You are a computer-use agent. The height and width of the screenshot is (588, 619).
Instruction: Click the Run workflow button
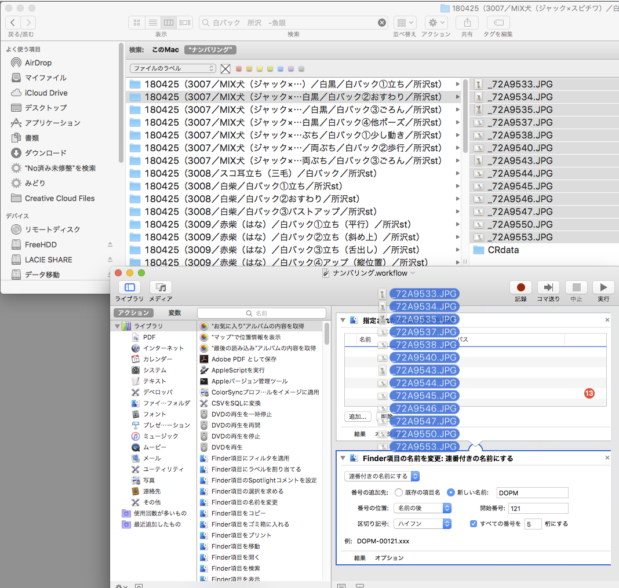(603, 287)
